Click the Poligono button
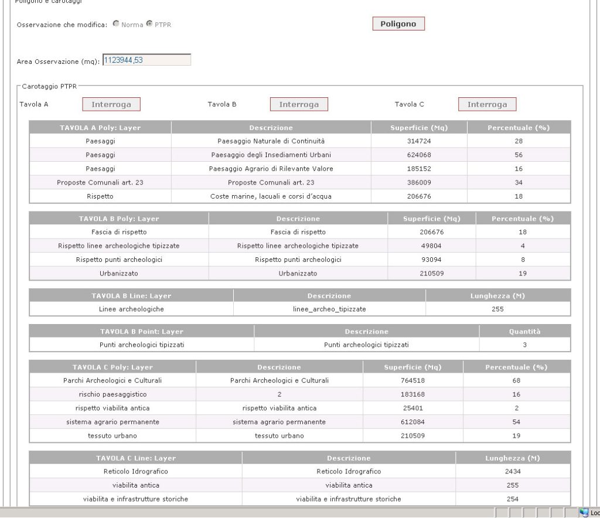 [x=398, y=23]
